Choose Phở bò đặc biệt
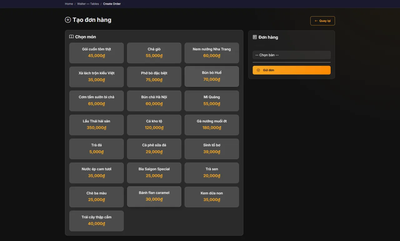Screen dimensions: 400x241 (154, 77)
